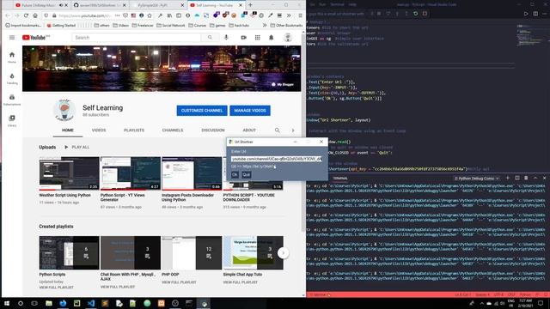Open Firefox from the taskbar
This screenshot has height=309, width=550.
point(63,303)
